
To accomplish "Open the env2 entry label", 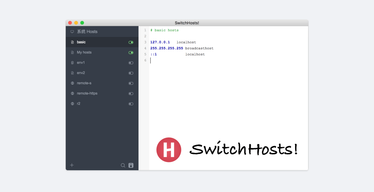I will tap(81, 73).
